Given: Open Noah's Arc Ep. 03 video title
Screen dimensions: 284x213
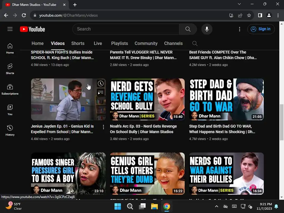Looking at the screenshot, I should click(143, 129).
